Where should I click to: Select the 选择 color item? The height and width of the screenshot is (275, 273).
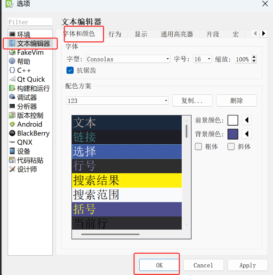pyautogui.click(x=127, y=151)
